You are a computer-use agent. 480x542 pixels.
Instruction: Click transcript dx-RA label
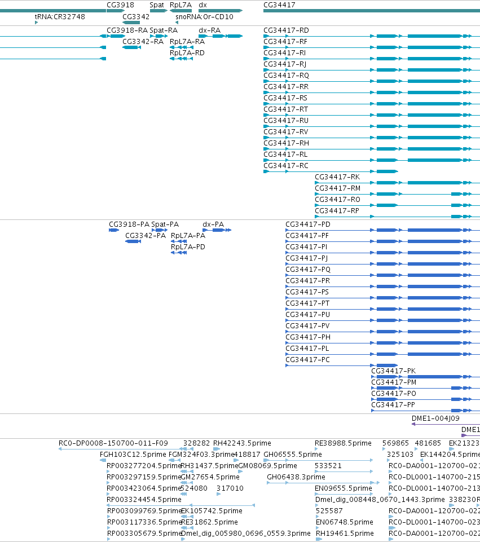click(x=209, y=30)
